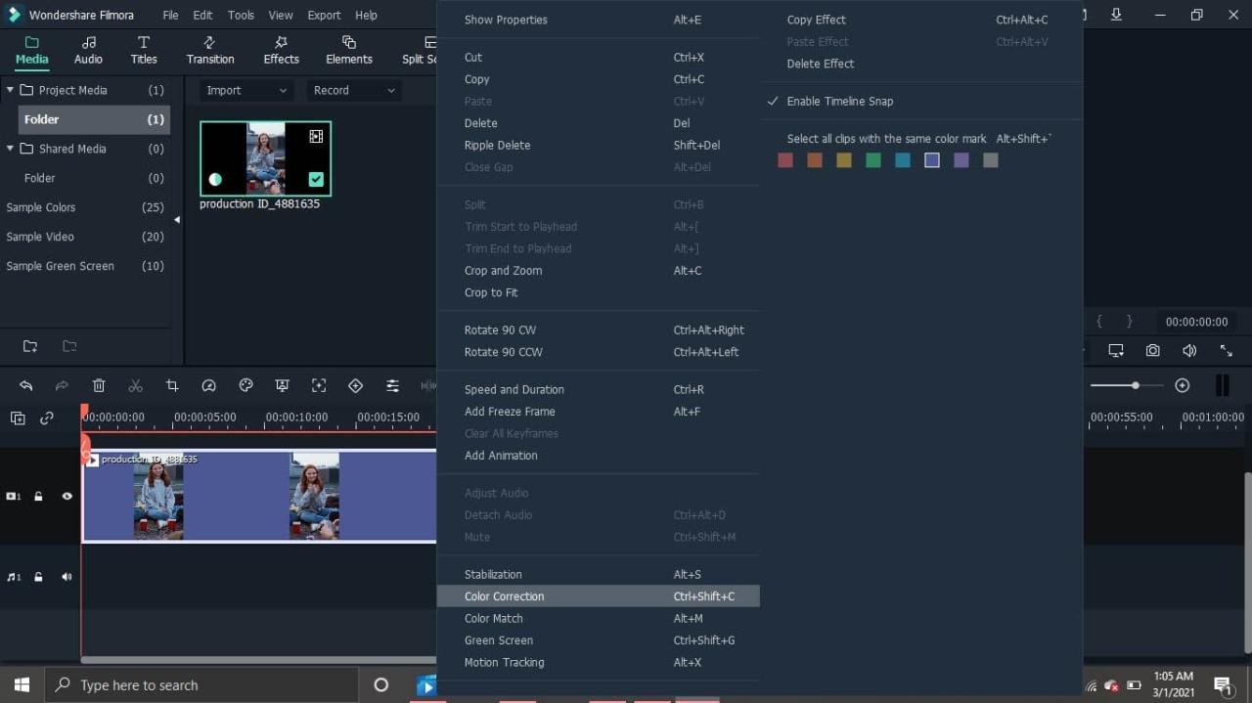Expand the Record dropdown

point(352,90)
